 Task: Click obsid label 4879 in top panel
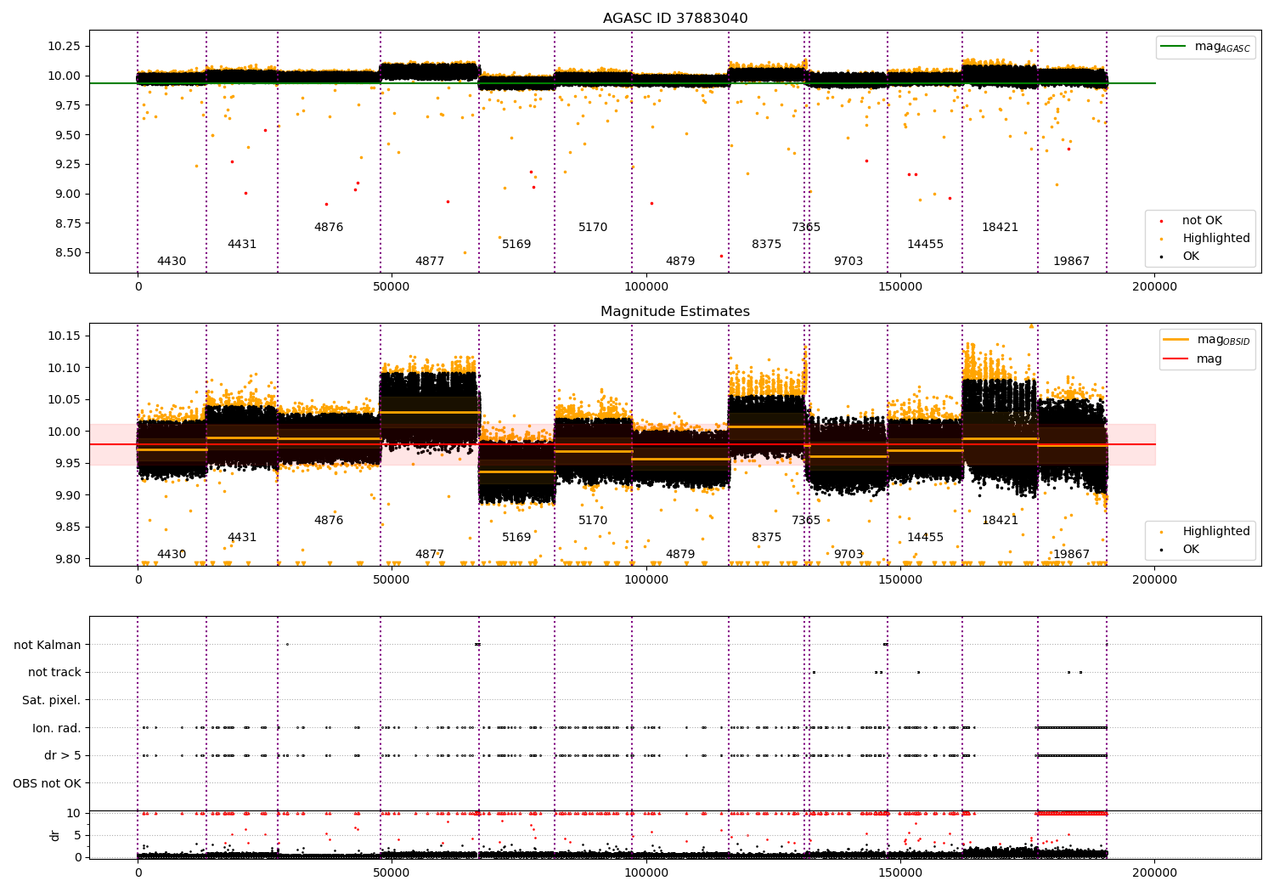(x=680, y=262)
